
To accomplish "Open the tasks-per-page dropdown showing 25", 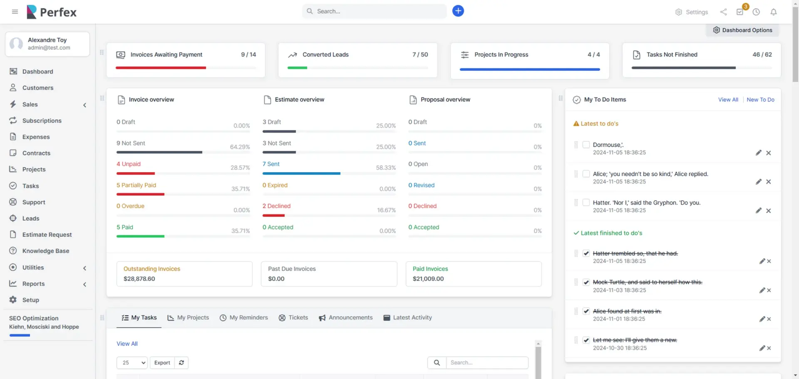I will 132,362.
